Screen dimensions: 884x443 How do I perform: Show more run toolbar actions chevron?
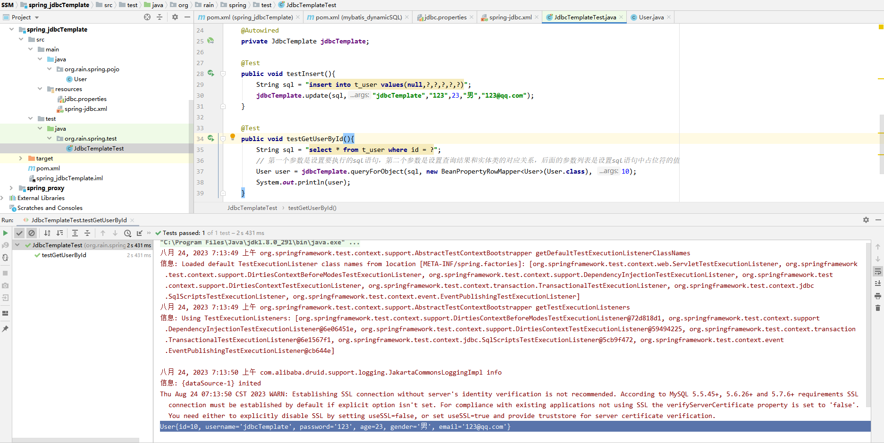tap(149, 233)
